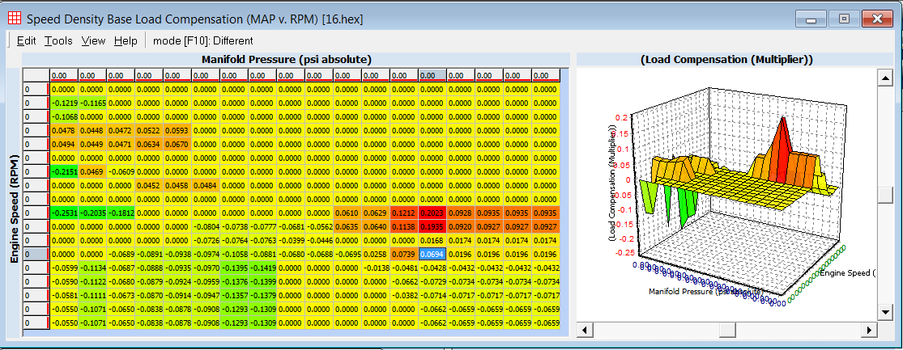The image size is (903, 350).
Task: Select the red cell with value 0.2023
Action: pyautogui.click(x=432, y=213)
